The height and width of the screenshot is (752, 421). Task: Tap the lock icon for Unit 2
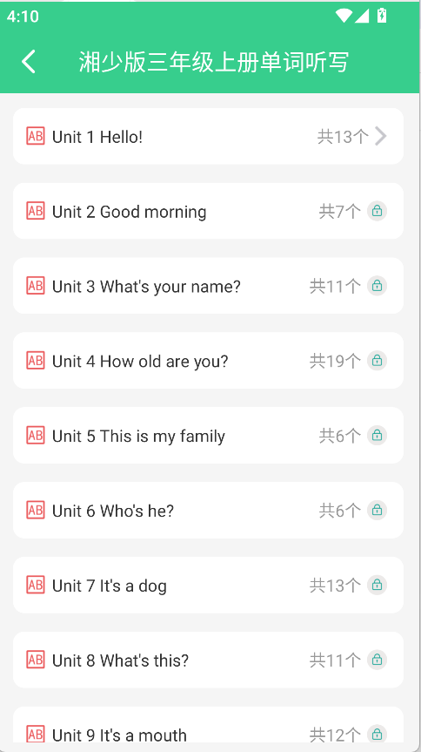377,211
